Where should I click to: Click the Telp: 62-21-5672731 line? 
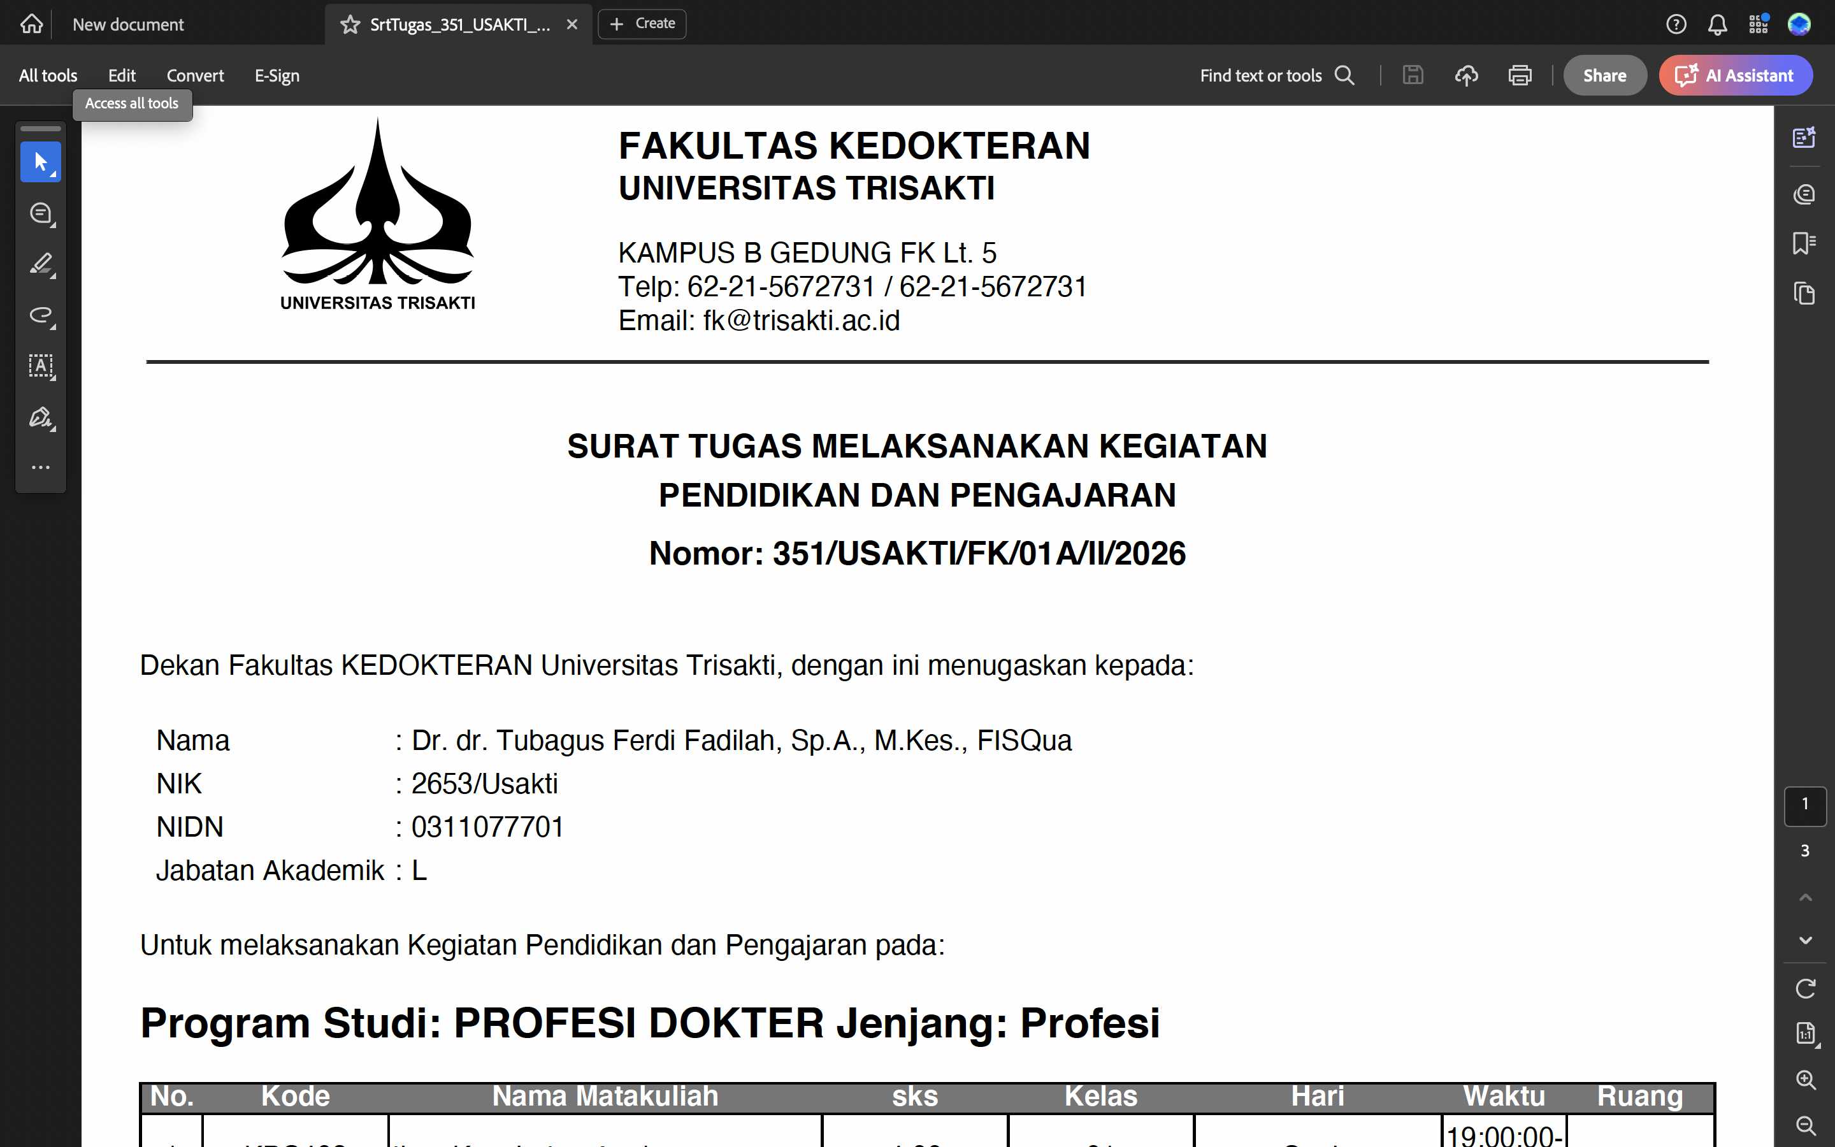point(853,287)
